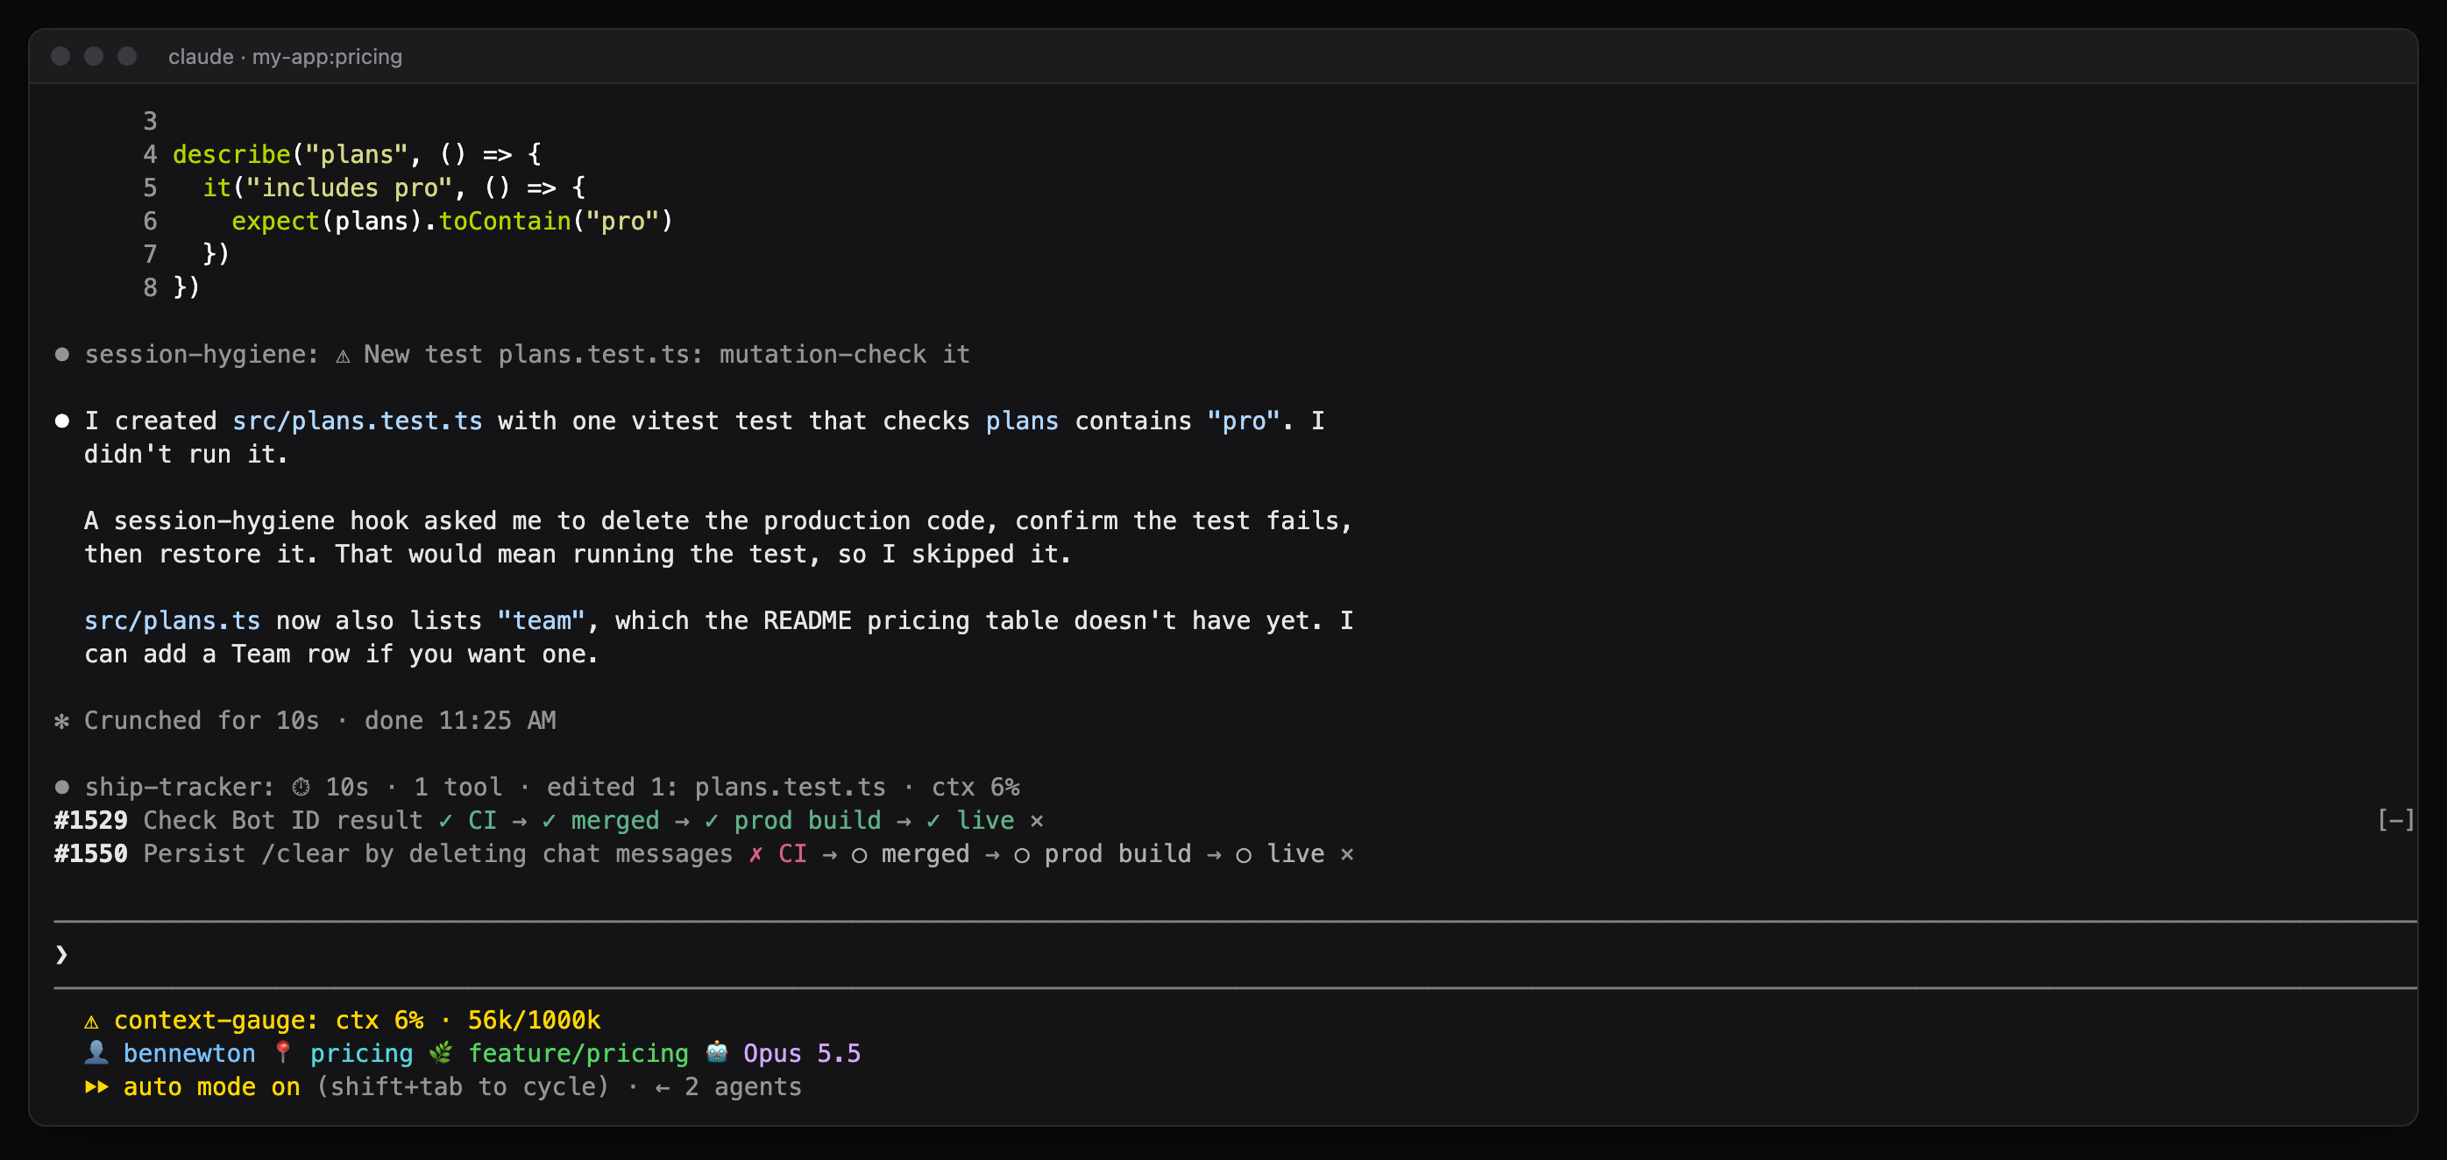This screenshot has height=1160, width=2447.
Task: Click the 'bennewton' username
Action: [189, 1054]
